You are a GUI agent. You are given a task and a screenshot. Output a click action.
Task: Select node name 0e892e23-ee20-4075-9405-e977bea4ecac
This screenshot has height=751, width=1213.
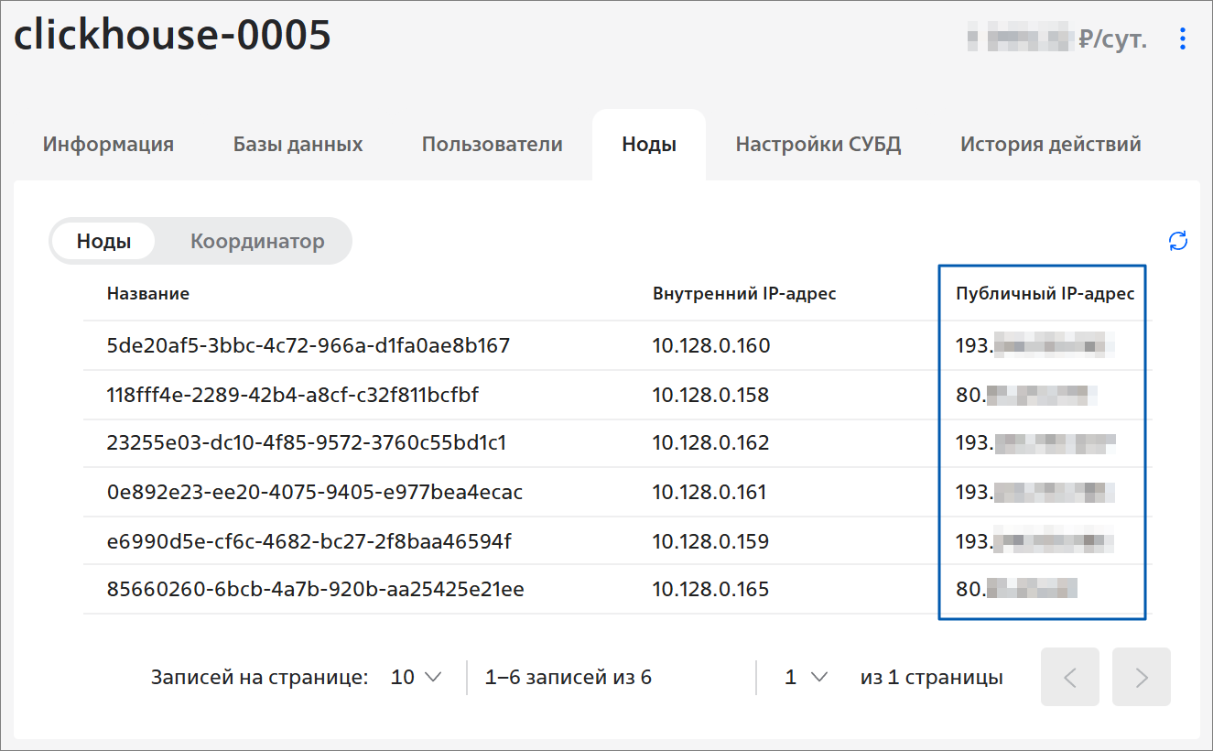tap(315, 492)
